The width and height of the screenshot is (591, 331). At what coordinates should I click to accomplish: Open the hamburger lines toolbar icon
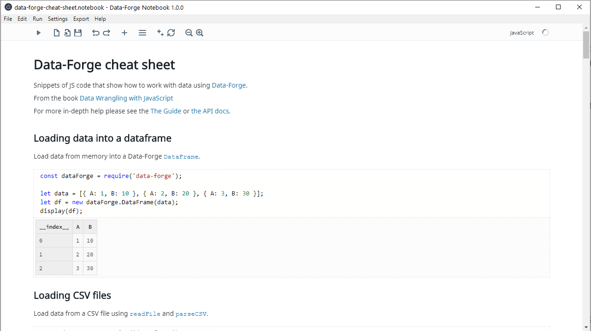click(x=142, y=33)
